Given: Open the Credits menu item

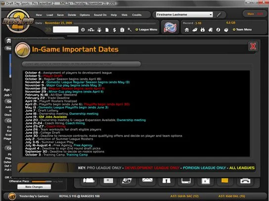Looking at the screenshot, I should [x=137, y=15].
